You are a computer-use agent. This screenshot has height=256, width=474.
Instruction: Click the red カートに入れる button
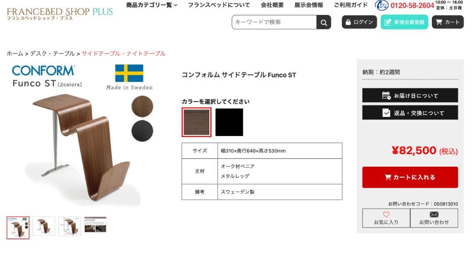(x=410, y=177)
